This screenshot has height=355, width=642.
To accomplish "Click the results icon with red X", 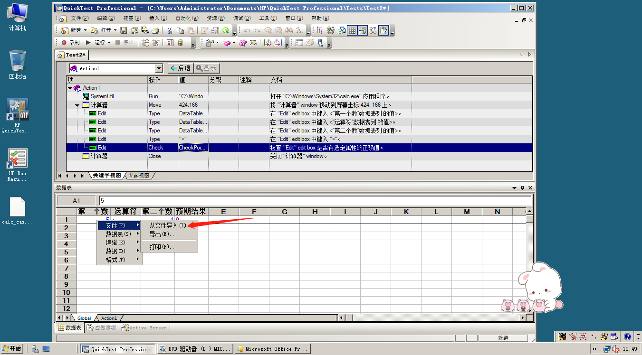I will (x=170, y=43).
